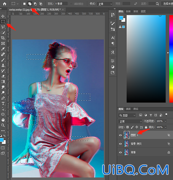Select the Brush tool

pyautogui.click(x=3, y=60)
